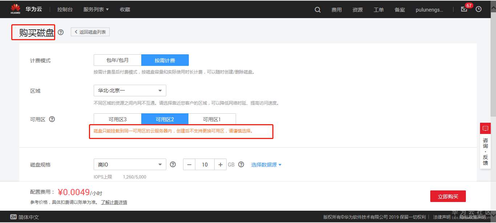Click the red chat feedback icon
The image size is (496, 223).
click(485, 128)
